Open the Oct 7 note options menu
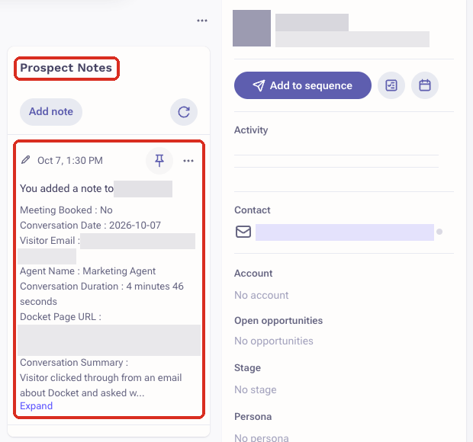 188,161
